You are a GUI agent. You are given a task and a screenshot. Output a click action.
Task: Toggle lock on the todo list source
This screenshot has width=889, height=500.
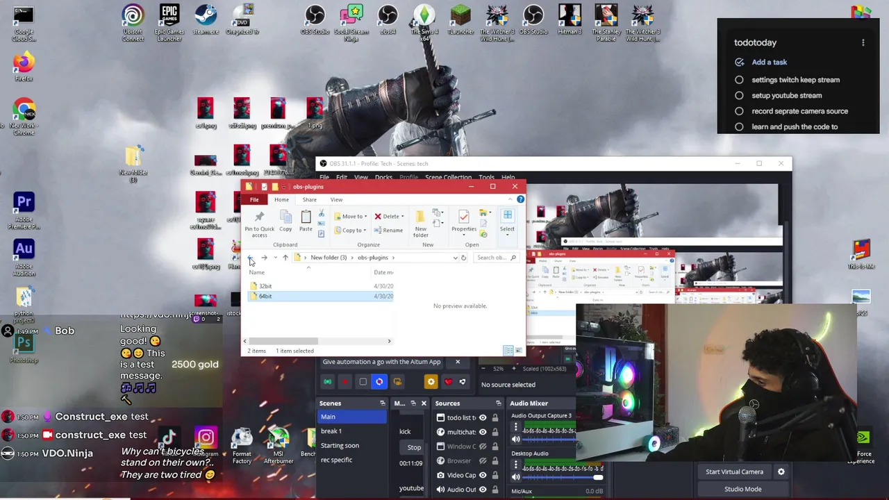point(495,418)
